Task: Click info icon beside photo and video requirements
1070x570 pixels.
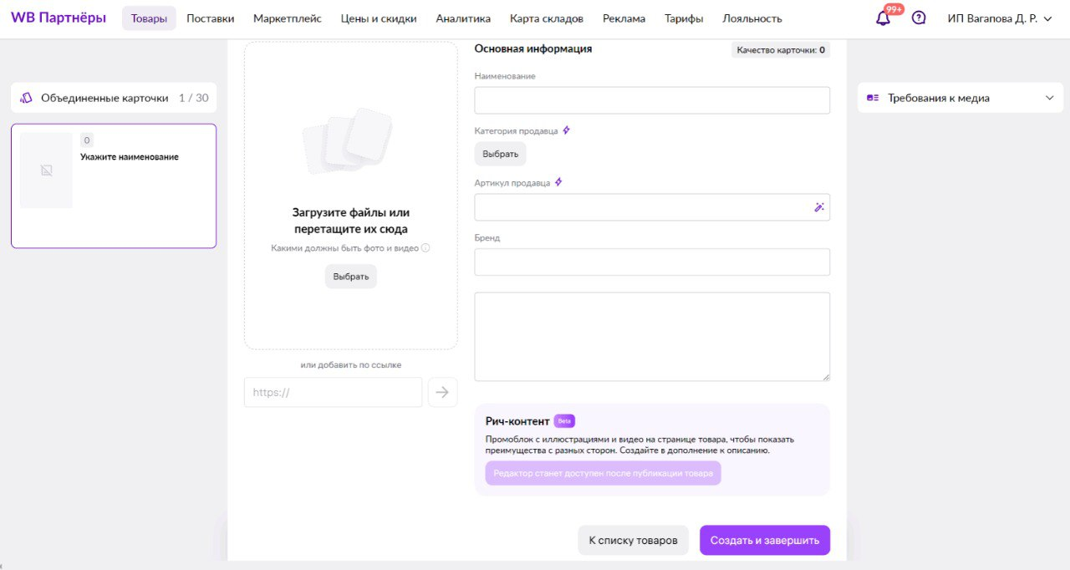Action: (x=425, y=248)
